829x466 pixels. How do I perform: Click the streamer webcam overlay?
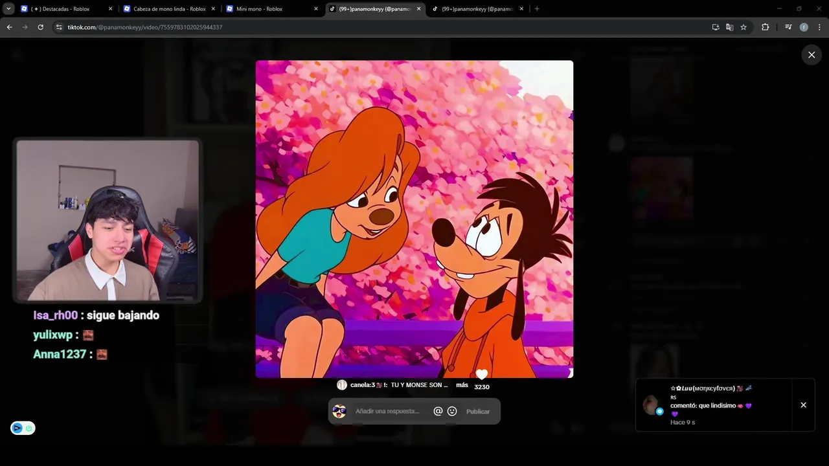(108, 221)
